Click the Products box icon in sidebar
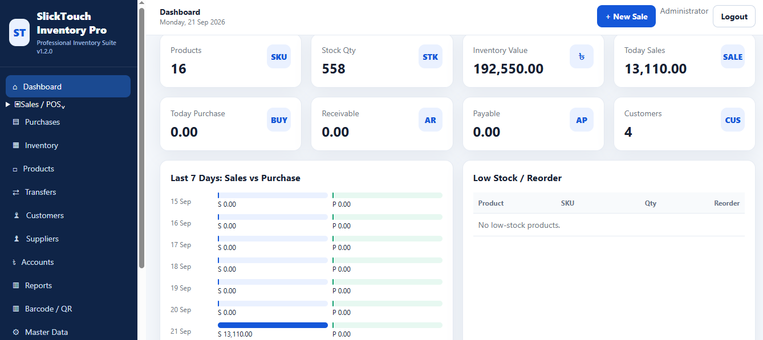 pyautogui.click(x=15, y=169)
